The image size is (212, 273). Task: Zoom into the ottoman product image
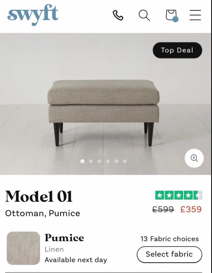tap(194, 158)
